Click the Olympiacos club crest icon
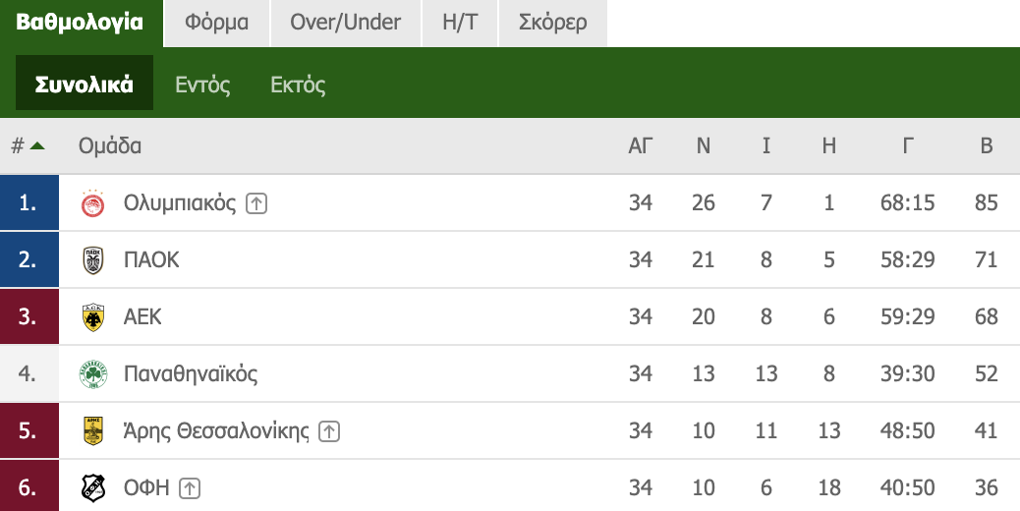 point(91,203)
